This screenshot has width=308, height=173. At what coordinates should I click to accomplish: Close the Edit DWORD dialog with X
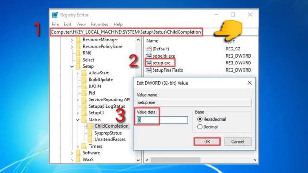(x=249, y=83)
